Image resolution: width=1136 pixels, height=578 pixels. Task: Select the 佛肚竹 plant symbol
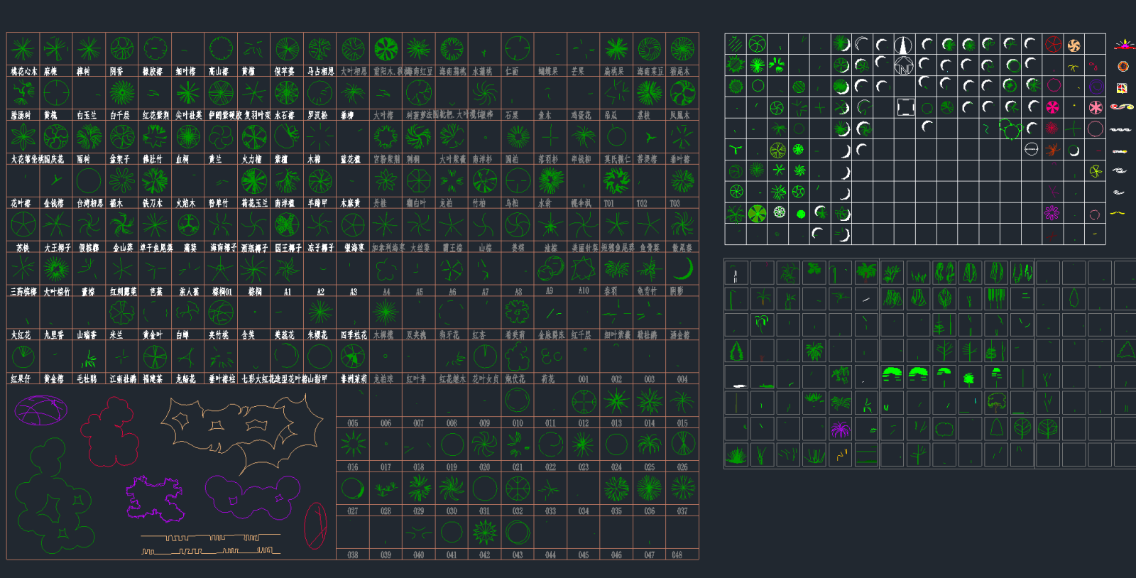click(155, 137)
